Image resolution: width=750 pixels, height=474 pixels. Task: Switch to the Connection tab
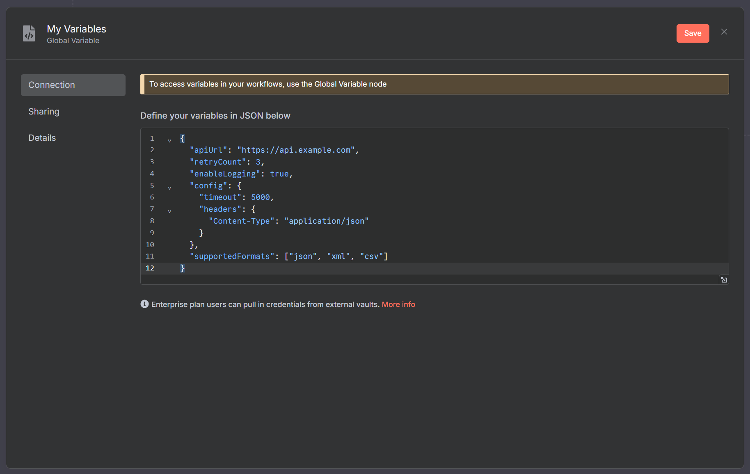click(73, 85)
